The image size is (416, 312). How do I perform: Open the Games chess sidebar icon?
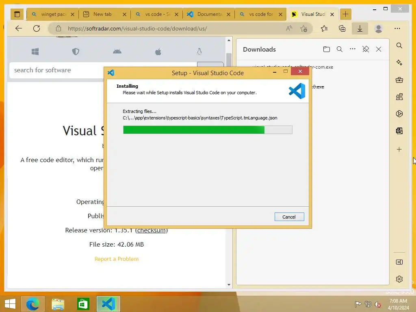pos(399,97)
